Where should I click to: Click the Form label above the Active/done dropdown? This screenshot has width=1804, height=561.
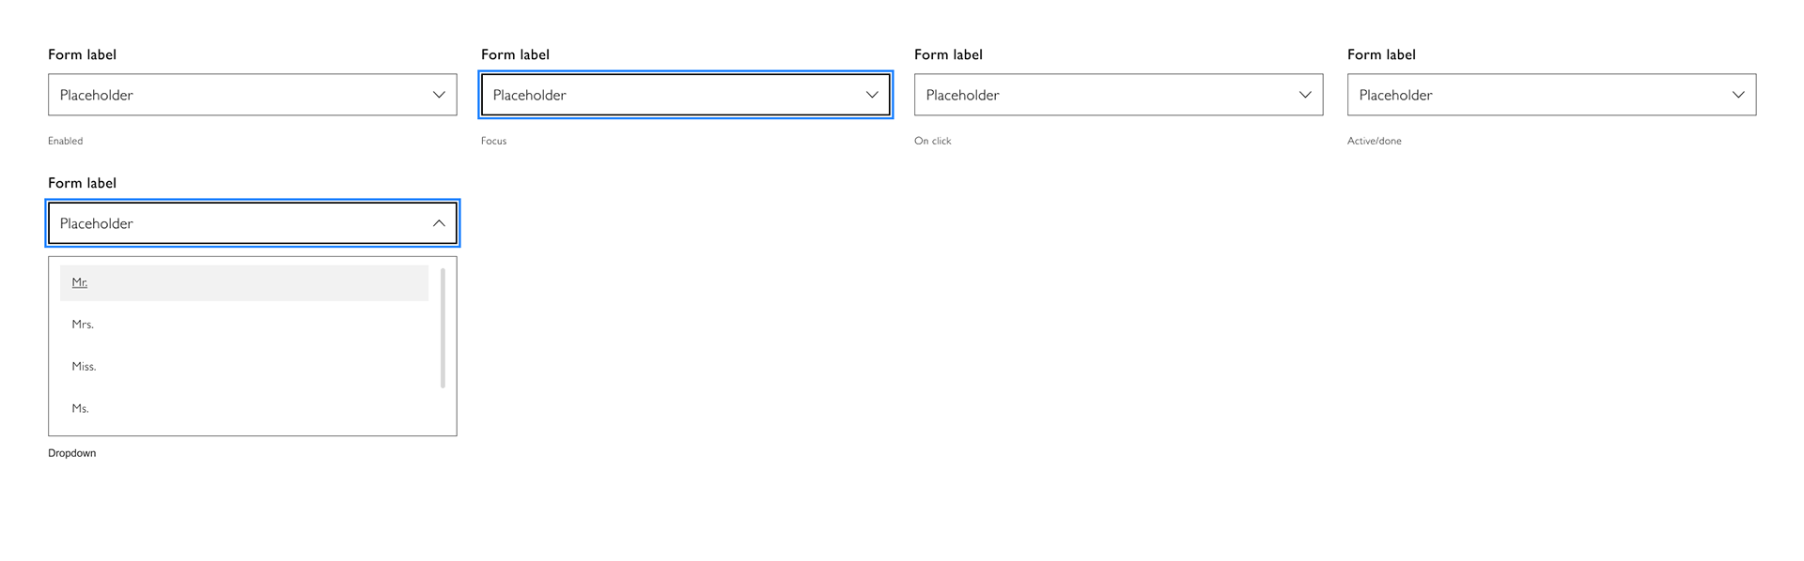(1381, 54)
